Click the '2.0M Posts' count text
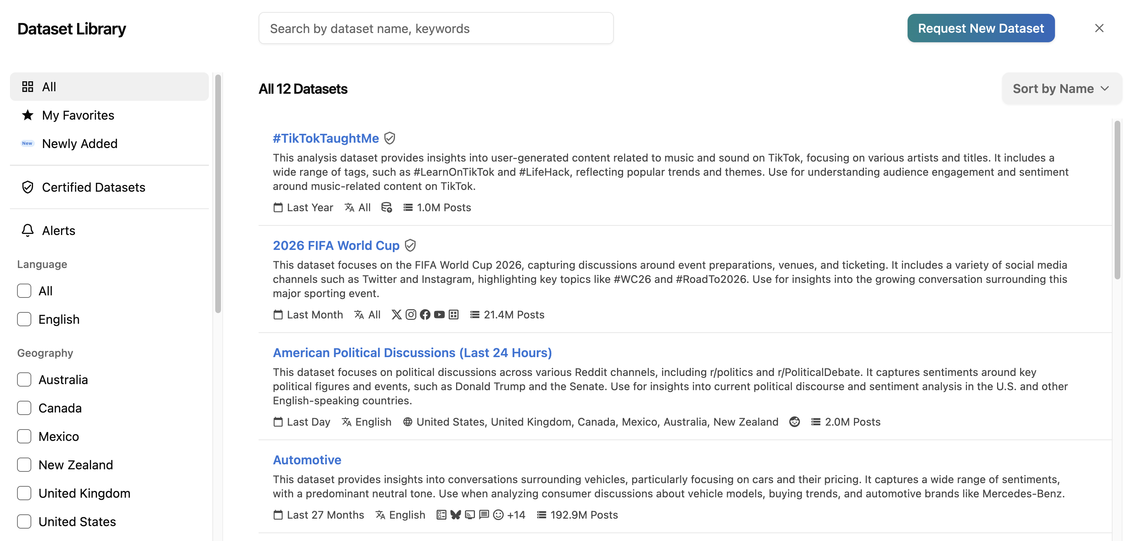Viewport: 1131px width, 541px height. click(x=853, y=422)
